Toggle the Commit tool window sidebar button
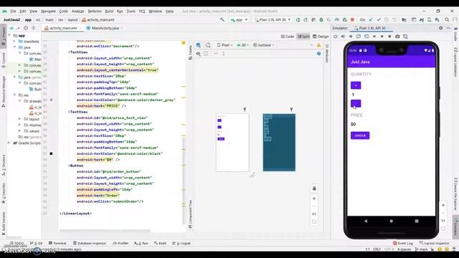The height and width of the screenshot is (258, 459). pyautogui.click(x=3, y=59)
